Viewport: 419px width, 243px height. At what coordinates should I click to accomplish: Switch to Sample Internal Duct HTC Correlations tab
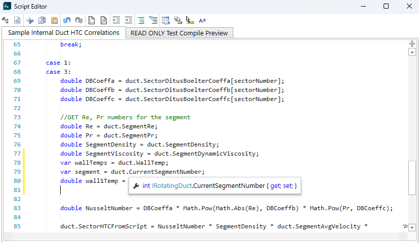[64, 33]
